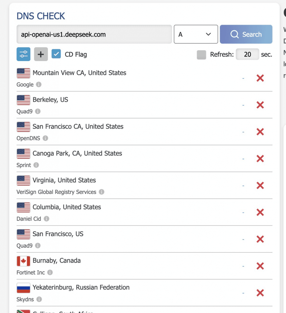Click the plus add-server button
The width and height of the screenshot is (286, 313).
click(41, 54)
